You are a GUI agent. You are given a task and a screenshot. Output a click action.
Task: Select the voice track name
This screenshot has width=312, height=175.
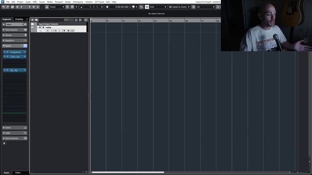coord(49,27)
